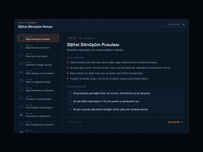Click the 'TEMEL KAVRAMLAR' section label
The image size is (203, 152).
pos(76,58)
